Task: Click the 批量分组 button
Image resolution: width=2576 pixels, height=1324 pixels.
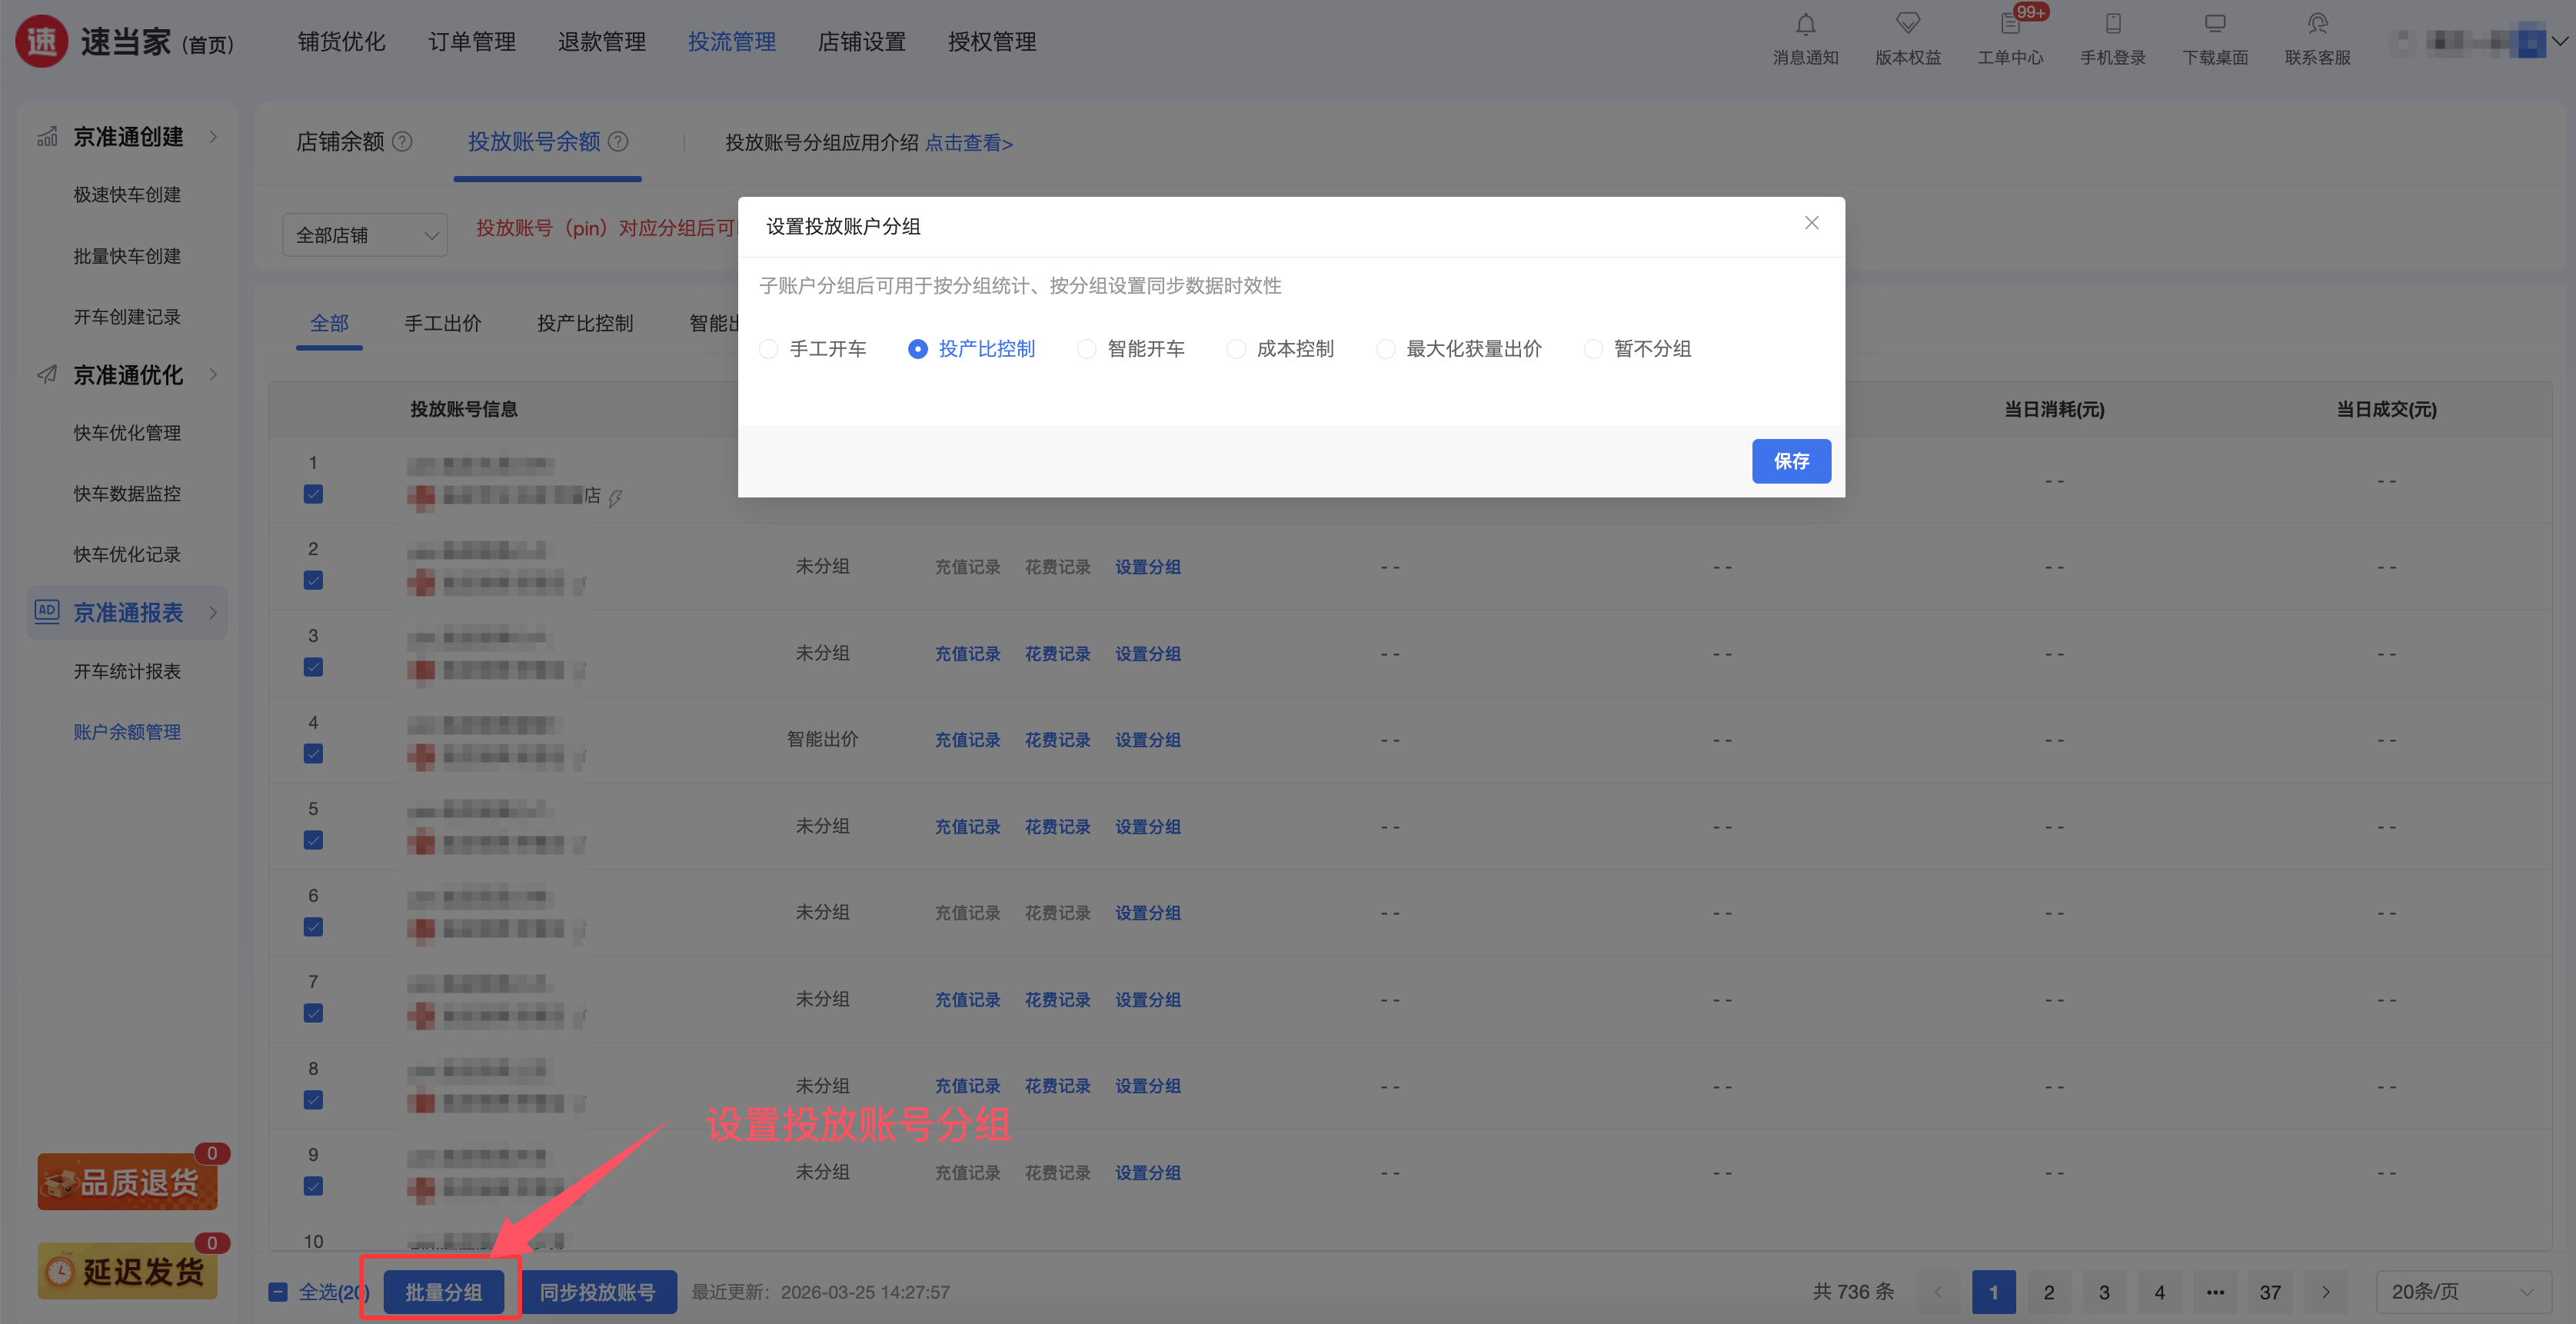Action: point(443,1292)
